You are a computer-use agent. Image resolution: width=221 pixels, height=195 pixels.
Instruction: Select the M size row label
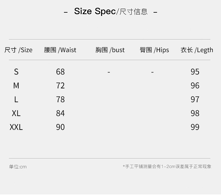[x=16, y=85]
